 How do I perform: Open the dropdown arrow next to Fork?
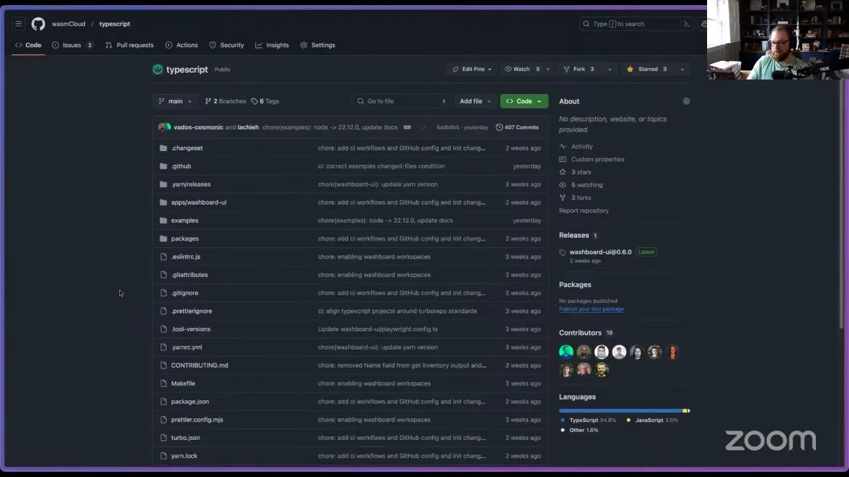point(610,69)
